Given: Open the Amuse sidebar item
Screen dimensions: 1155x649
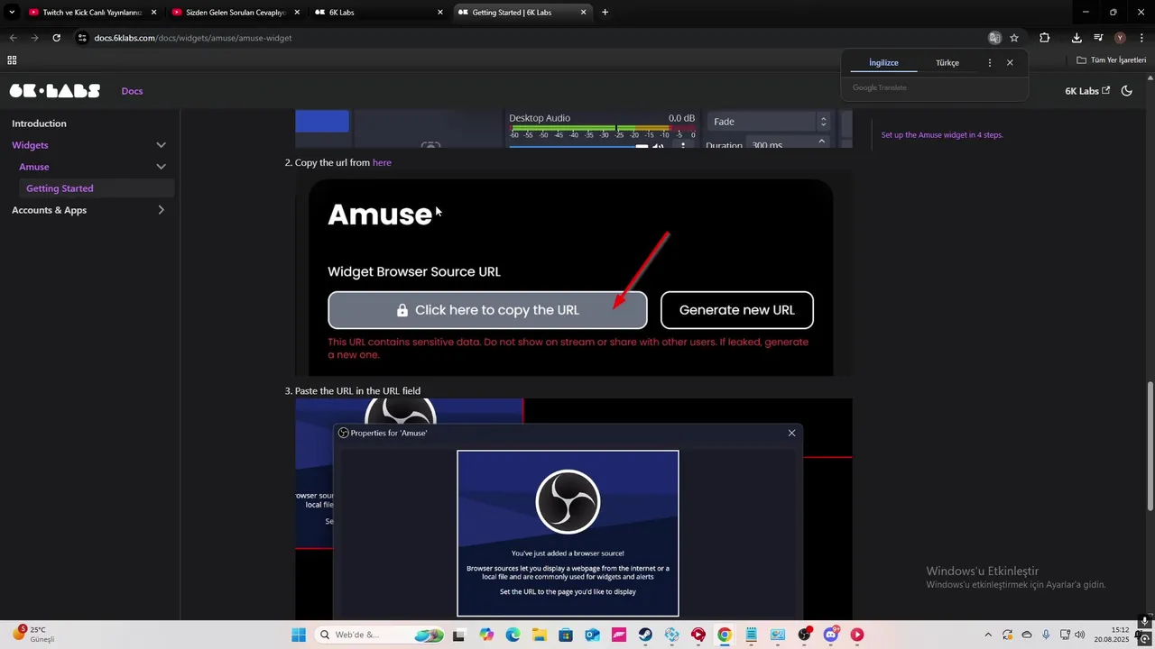Looking at the screenshot, I should click(34, 167).
